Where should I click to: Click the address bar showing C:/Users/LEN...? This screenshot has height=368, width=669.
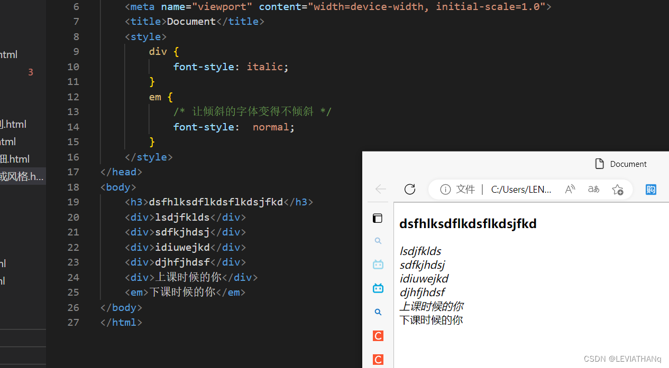point(521,189)
